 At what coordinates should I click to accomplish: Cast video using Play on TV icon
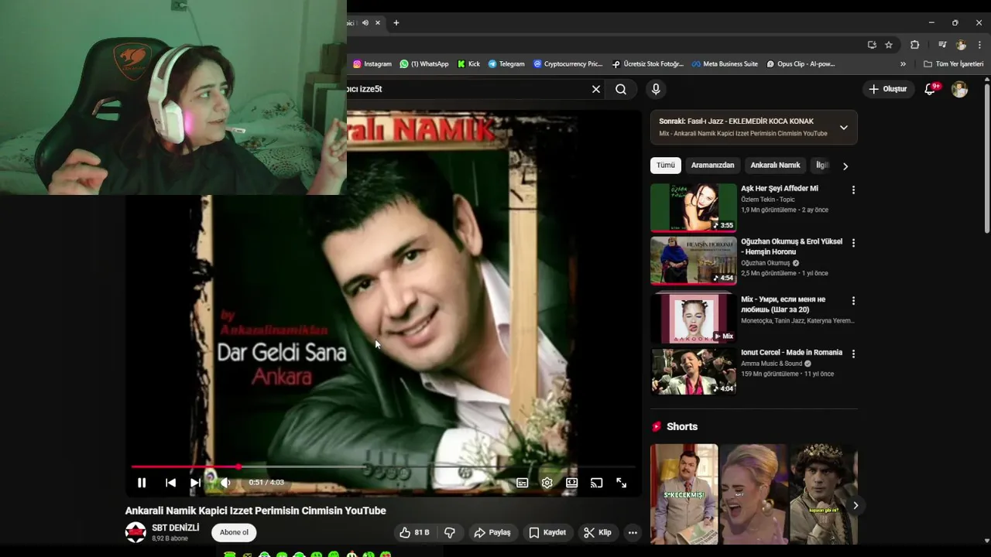pyautogui.click(x=596, y=483)
